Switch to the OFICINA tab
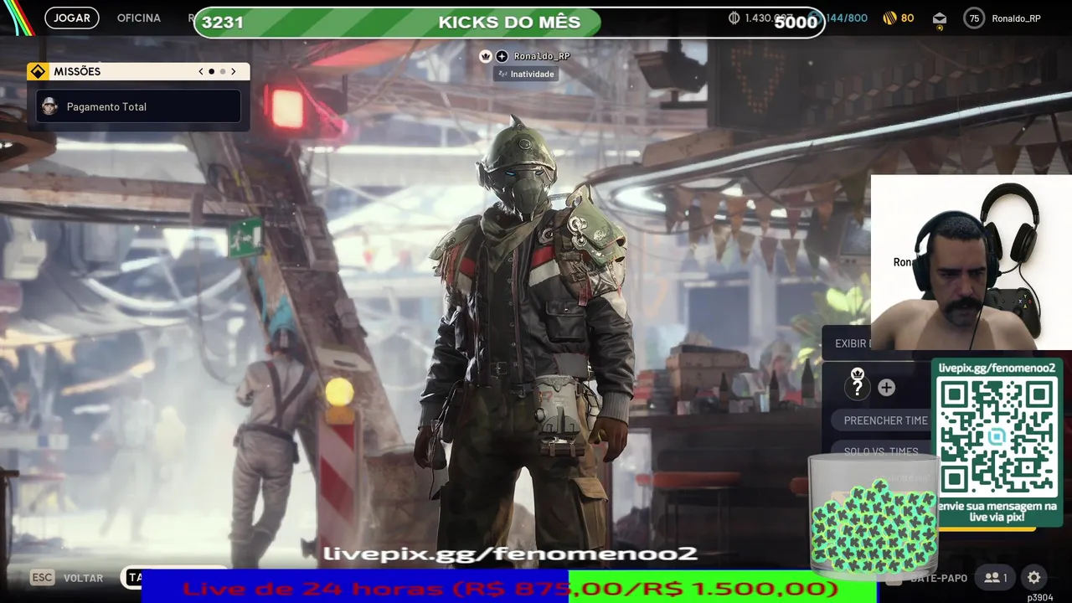Viewport: 1072px width, 603px height. point(139,18)
